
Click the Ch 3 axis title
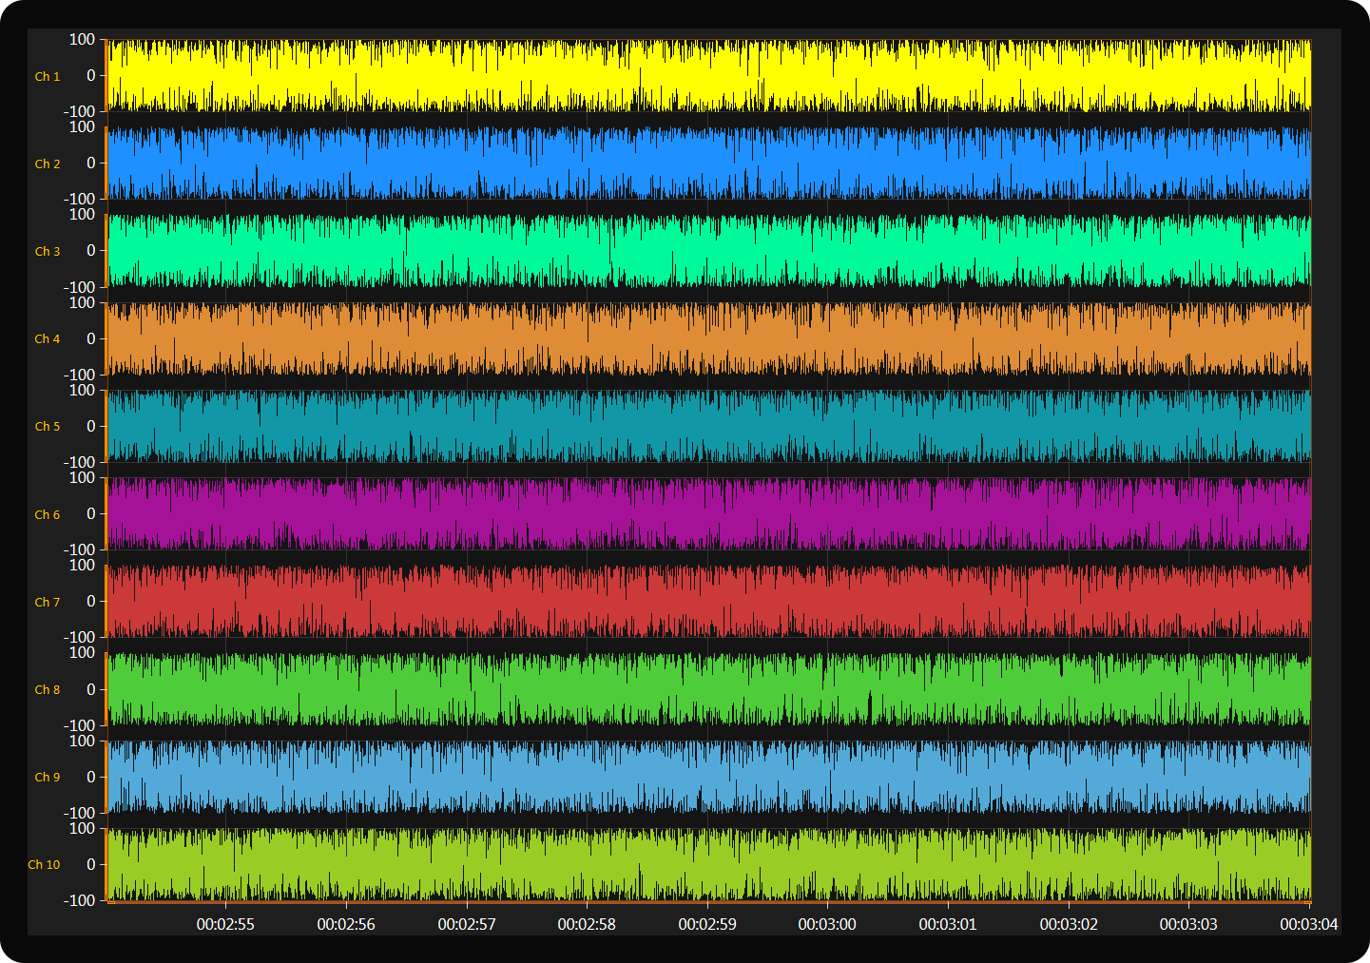[48, 251]
